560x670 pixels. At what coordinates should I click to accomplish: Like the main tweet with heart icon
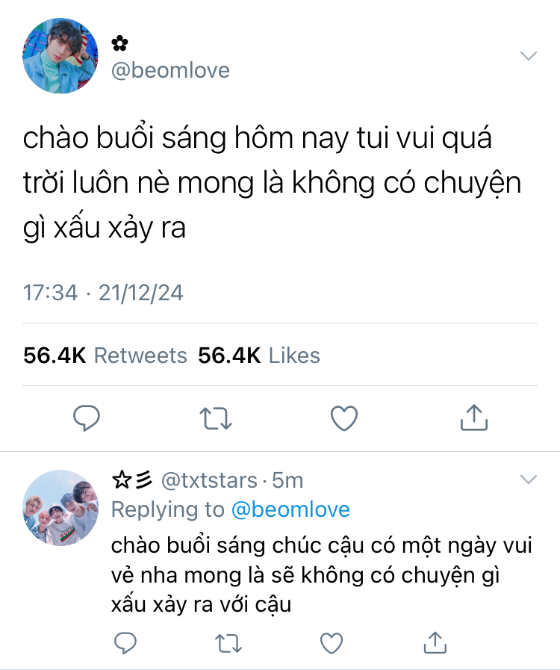(x=344, y=418)
